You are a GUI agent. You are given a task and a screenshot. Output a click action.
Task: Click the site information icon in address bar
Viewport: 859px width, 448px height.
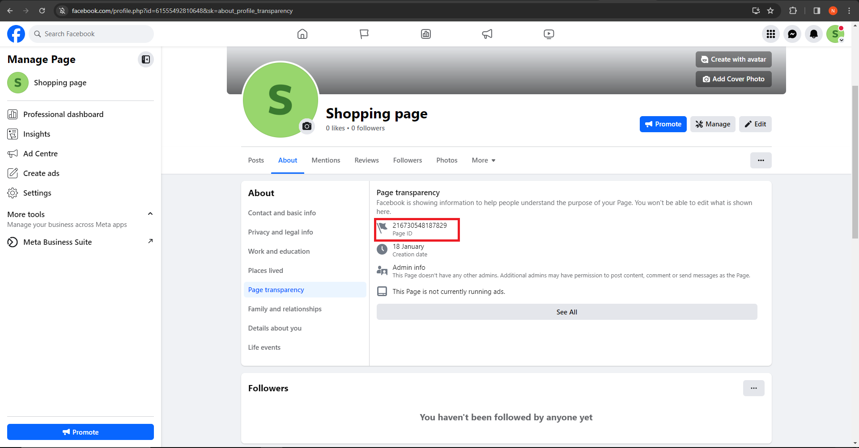click(x=63, y=11)
